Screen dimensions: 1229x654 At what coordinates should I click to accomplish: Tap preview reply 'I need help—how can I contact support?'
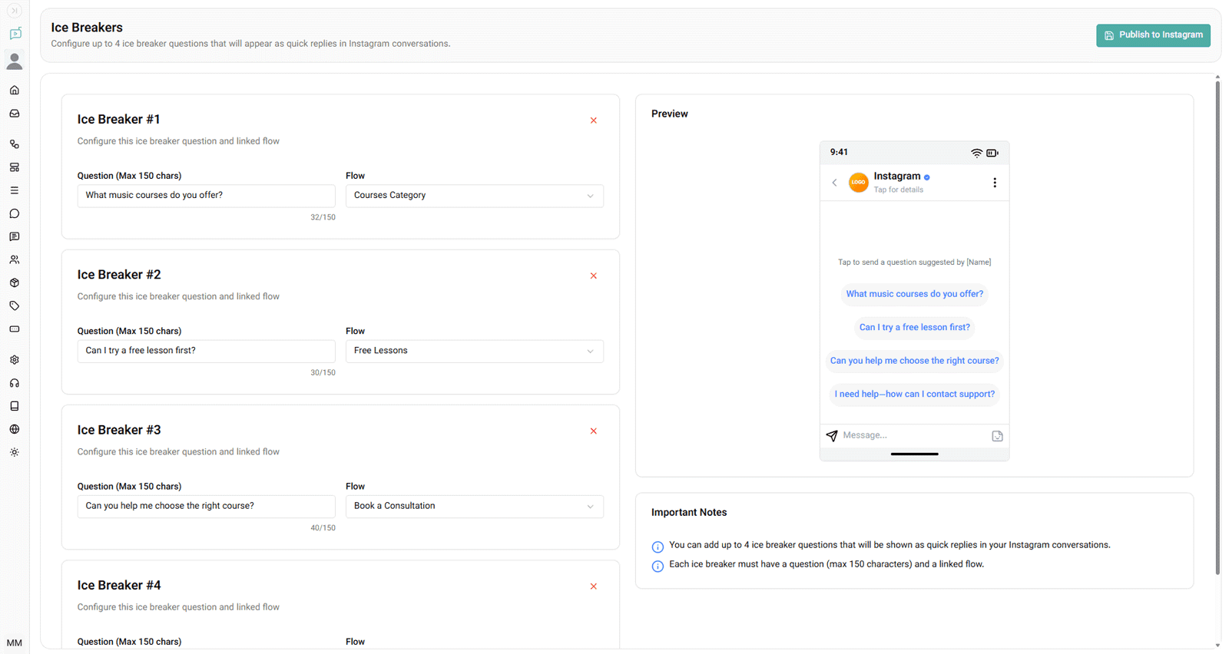[x=914, y=394]
